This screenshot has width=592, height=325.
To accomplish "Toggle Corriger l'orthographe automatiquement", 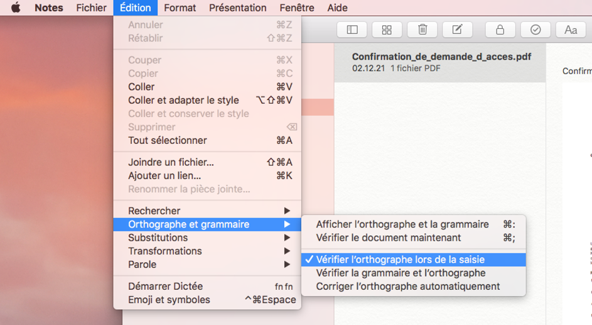I will coord(407,287).
